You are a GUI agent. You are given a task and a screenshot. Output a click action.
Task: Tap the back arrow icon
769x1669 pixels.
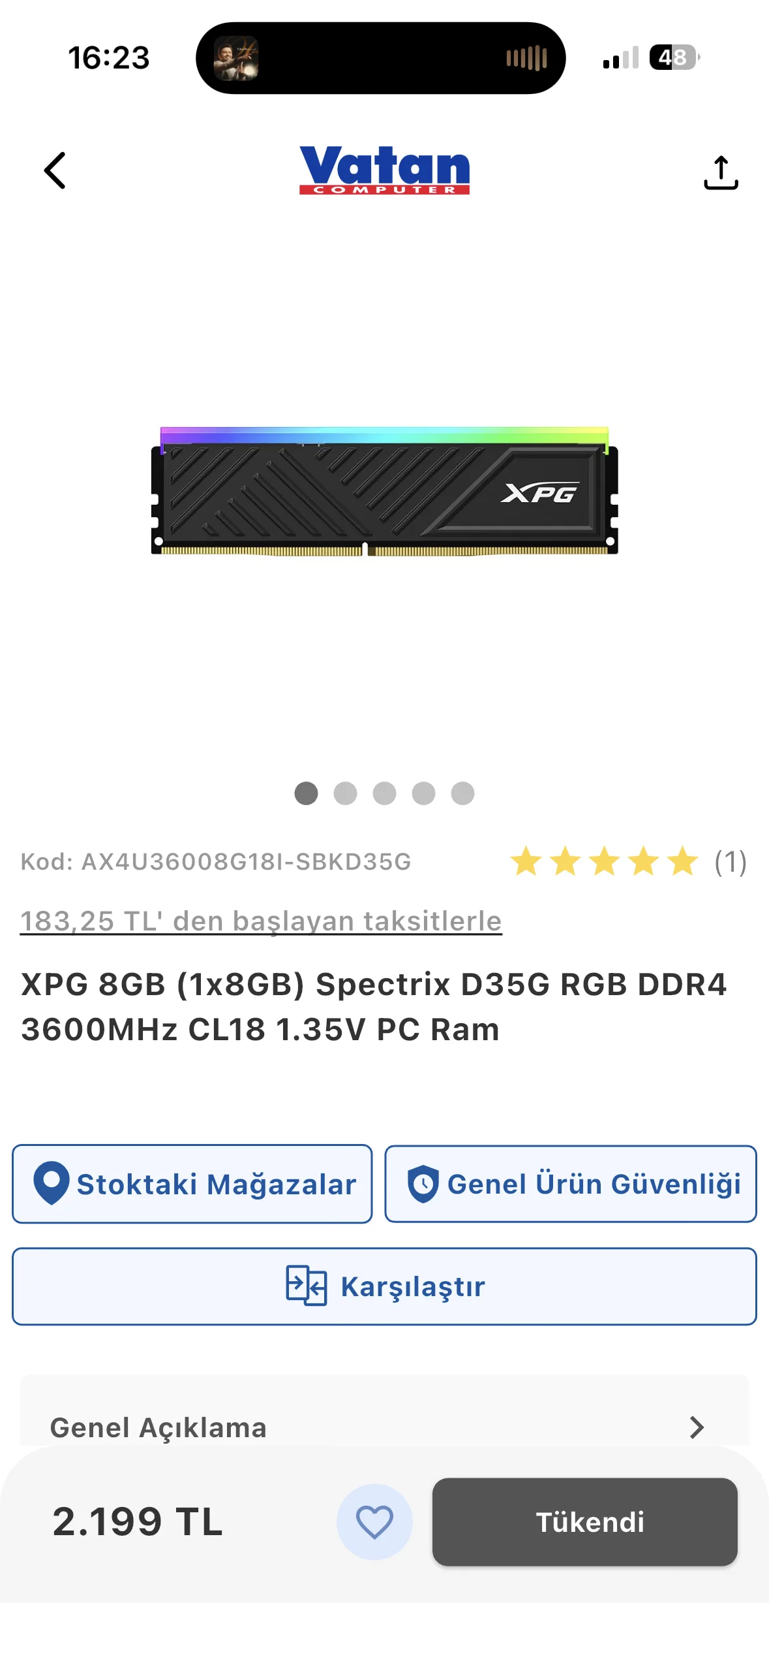tap(55, 171)
